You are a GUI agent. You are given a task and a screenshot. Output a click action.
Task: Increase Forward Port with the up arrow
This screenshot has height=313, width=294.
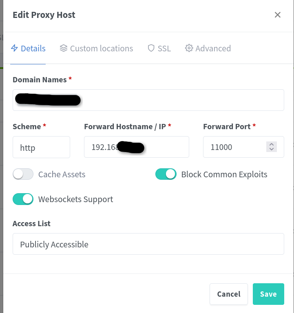271,144
